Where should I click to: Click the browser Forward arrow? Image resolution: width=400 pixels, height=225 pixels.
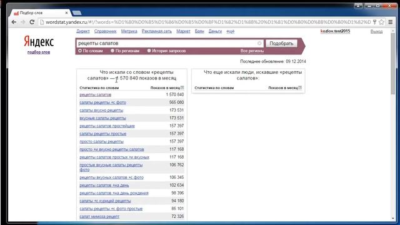click(22, 22)
